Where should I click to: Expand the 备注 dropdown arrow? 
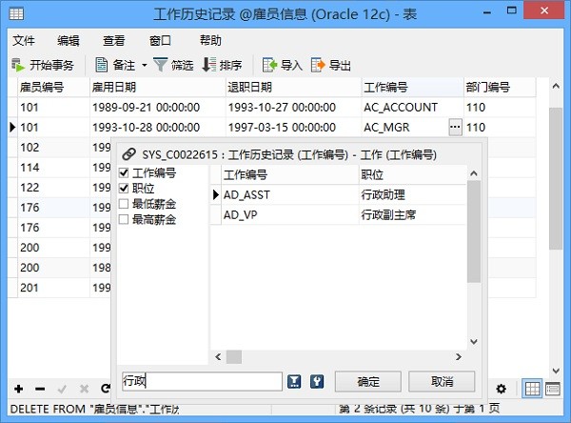click(145, 66)
